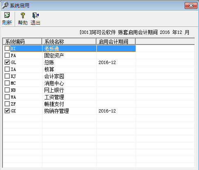Click the GX code text
This screenshot has height=170, width=199.
pyautogui.click(x=13, y=111)
